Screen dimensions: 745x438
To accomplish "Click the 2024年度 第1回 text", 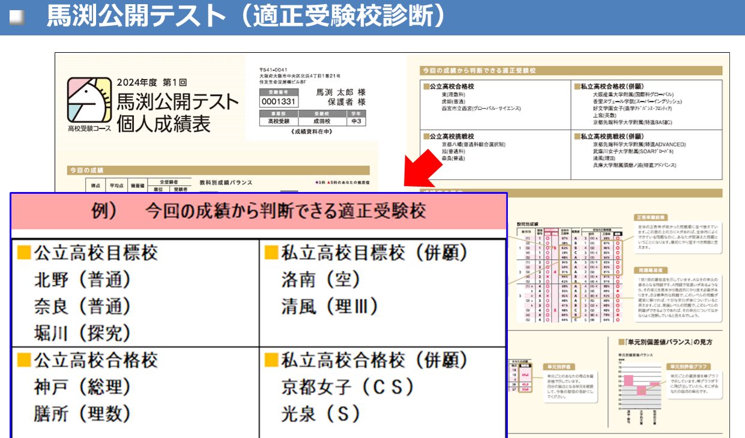I will point(152,82).
